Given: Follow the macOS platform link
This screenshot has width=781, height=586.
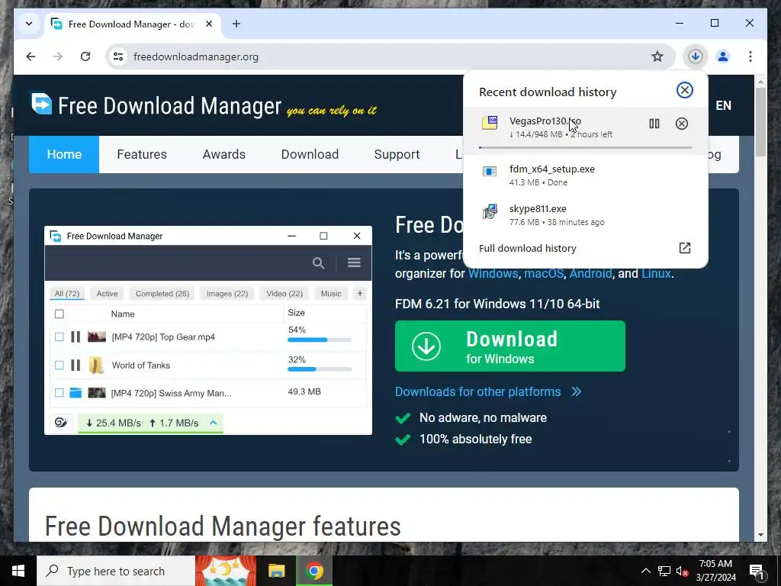Looking at the screenshot, I should tap(544, 274).
